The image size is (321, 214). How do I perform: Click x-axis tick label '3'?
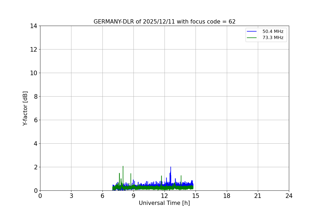(71, 196)
